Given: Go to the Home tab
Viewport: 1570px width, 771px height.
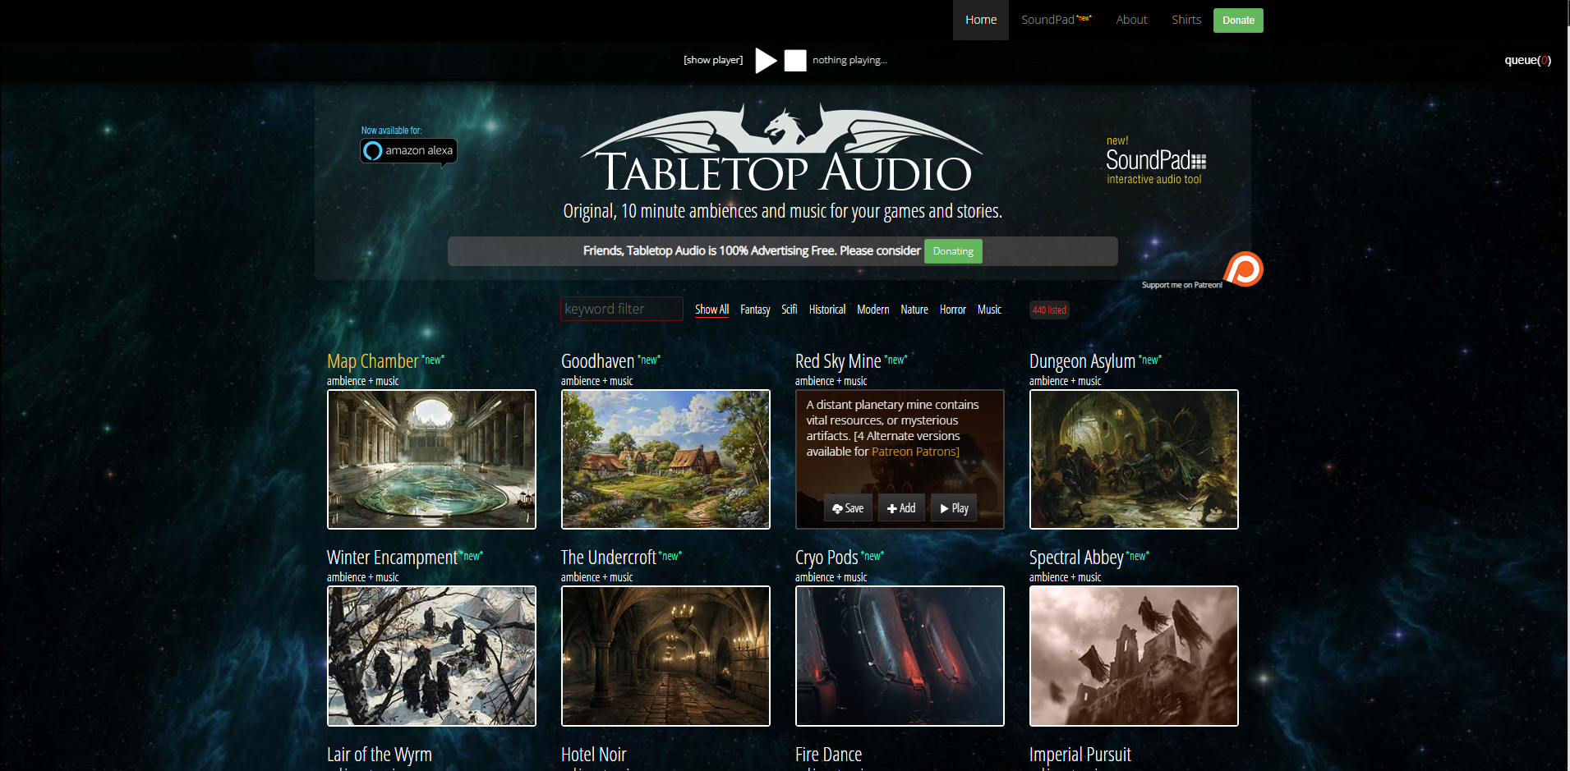Looking at the screenshot, I should [981, 20].
